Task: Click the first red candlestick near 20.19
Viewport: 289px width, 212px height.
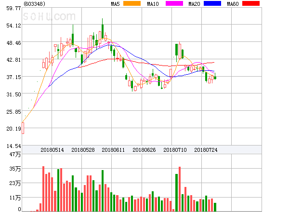Action: (x=23, y=128)
